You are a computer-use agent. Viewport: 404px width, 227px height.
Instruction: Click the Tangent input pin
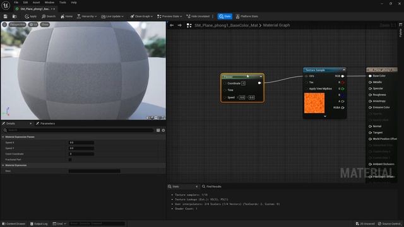click(370, 132)
